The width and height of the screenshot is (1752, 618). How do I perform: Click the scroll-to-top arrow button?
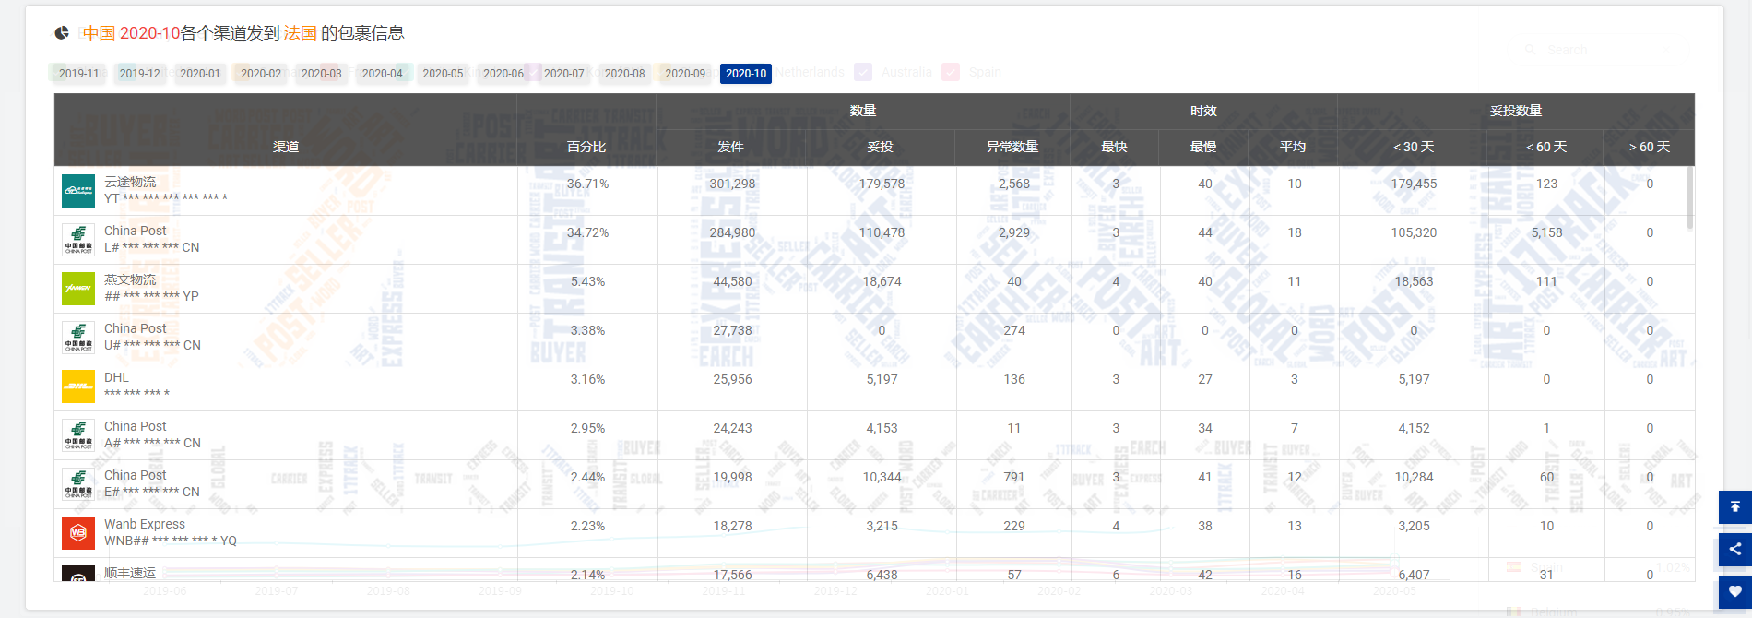click(x=1734, y=506)
